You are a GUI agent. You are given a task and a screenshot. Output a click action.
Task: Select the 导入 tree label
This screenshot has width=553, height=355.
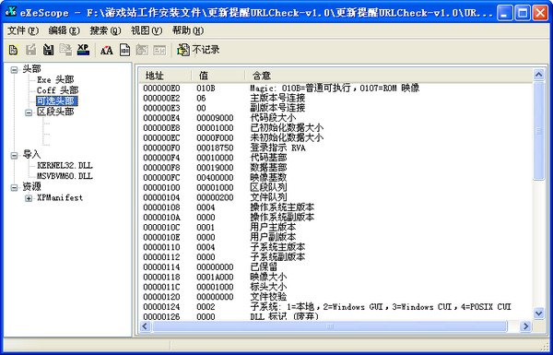pos(31,155)
